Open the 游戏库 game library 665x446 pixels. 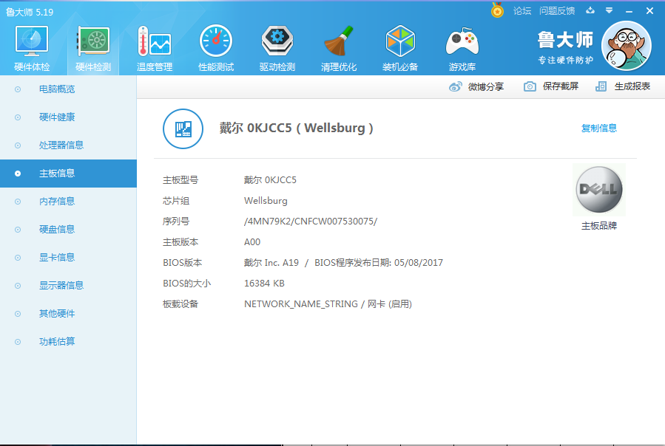point(462,41)
